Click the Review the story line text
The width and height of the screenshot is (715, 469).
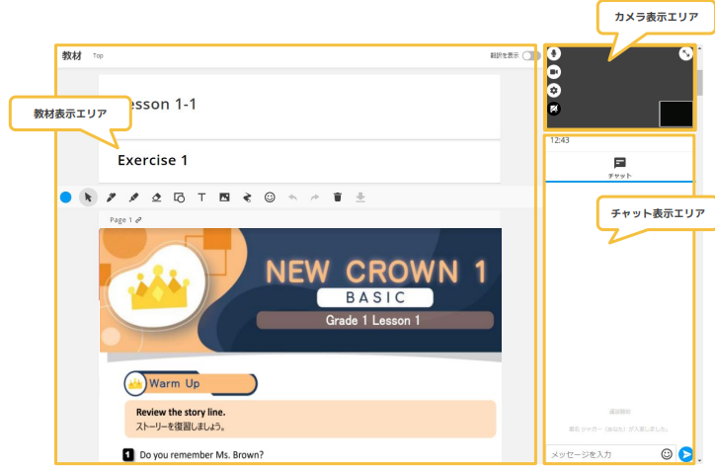pos(181,412)
